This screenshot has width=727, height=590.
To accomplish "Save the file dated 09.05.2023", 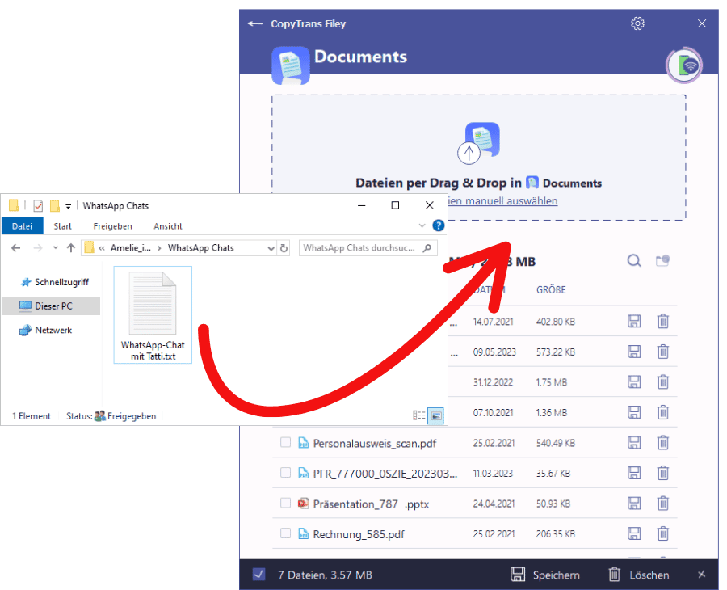I will [634, 352].
